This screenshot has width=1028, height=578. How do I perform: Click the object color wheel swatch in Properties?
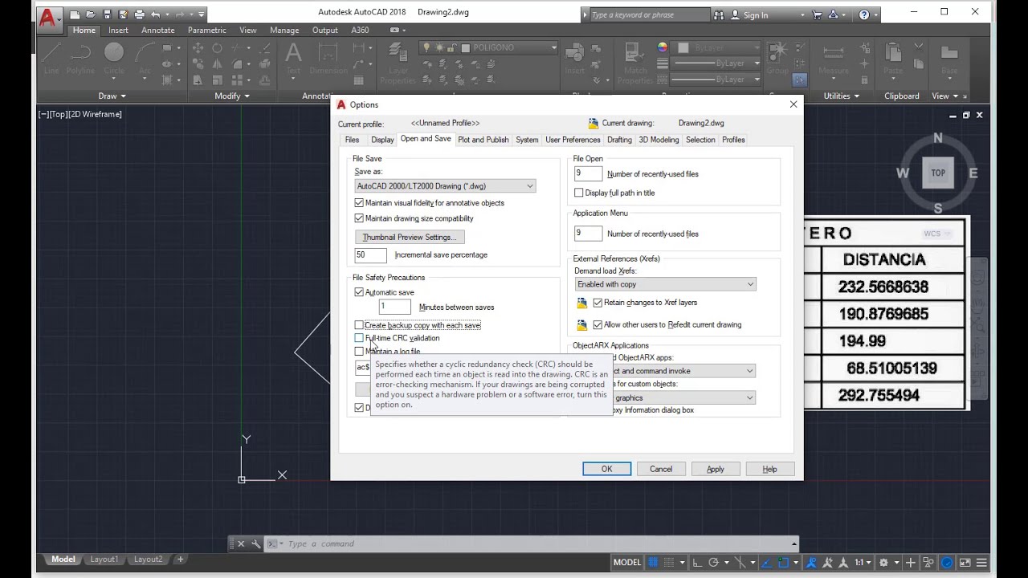(663, 48)
